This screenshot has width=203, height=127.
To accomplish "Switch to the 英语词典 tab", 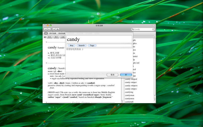I will pyautogui.click(x=62, y=34).
